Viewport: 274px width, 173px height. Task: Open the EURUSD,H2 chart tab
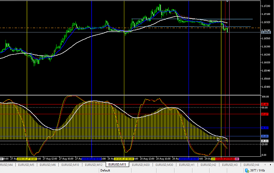208,165
